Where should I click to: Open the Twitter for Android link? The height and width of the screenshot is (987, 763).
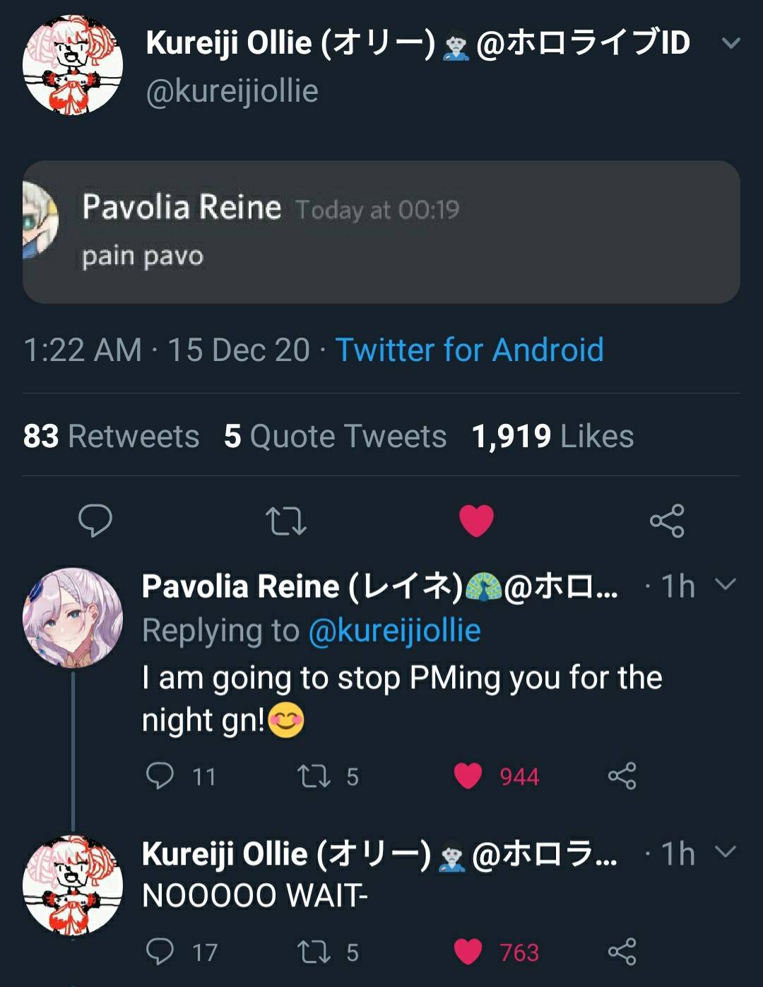pos(469,350)
